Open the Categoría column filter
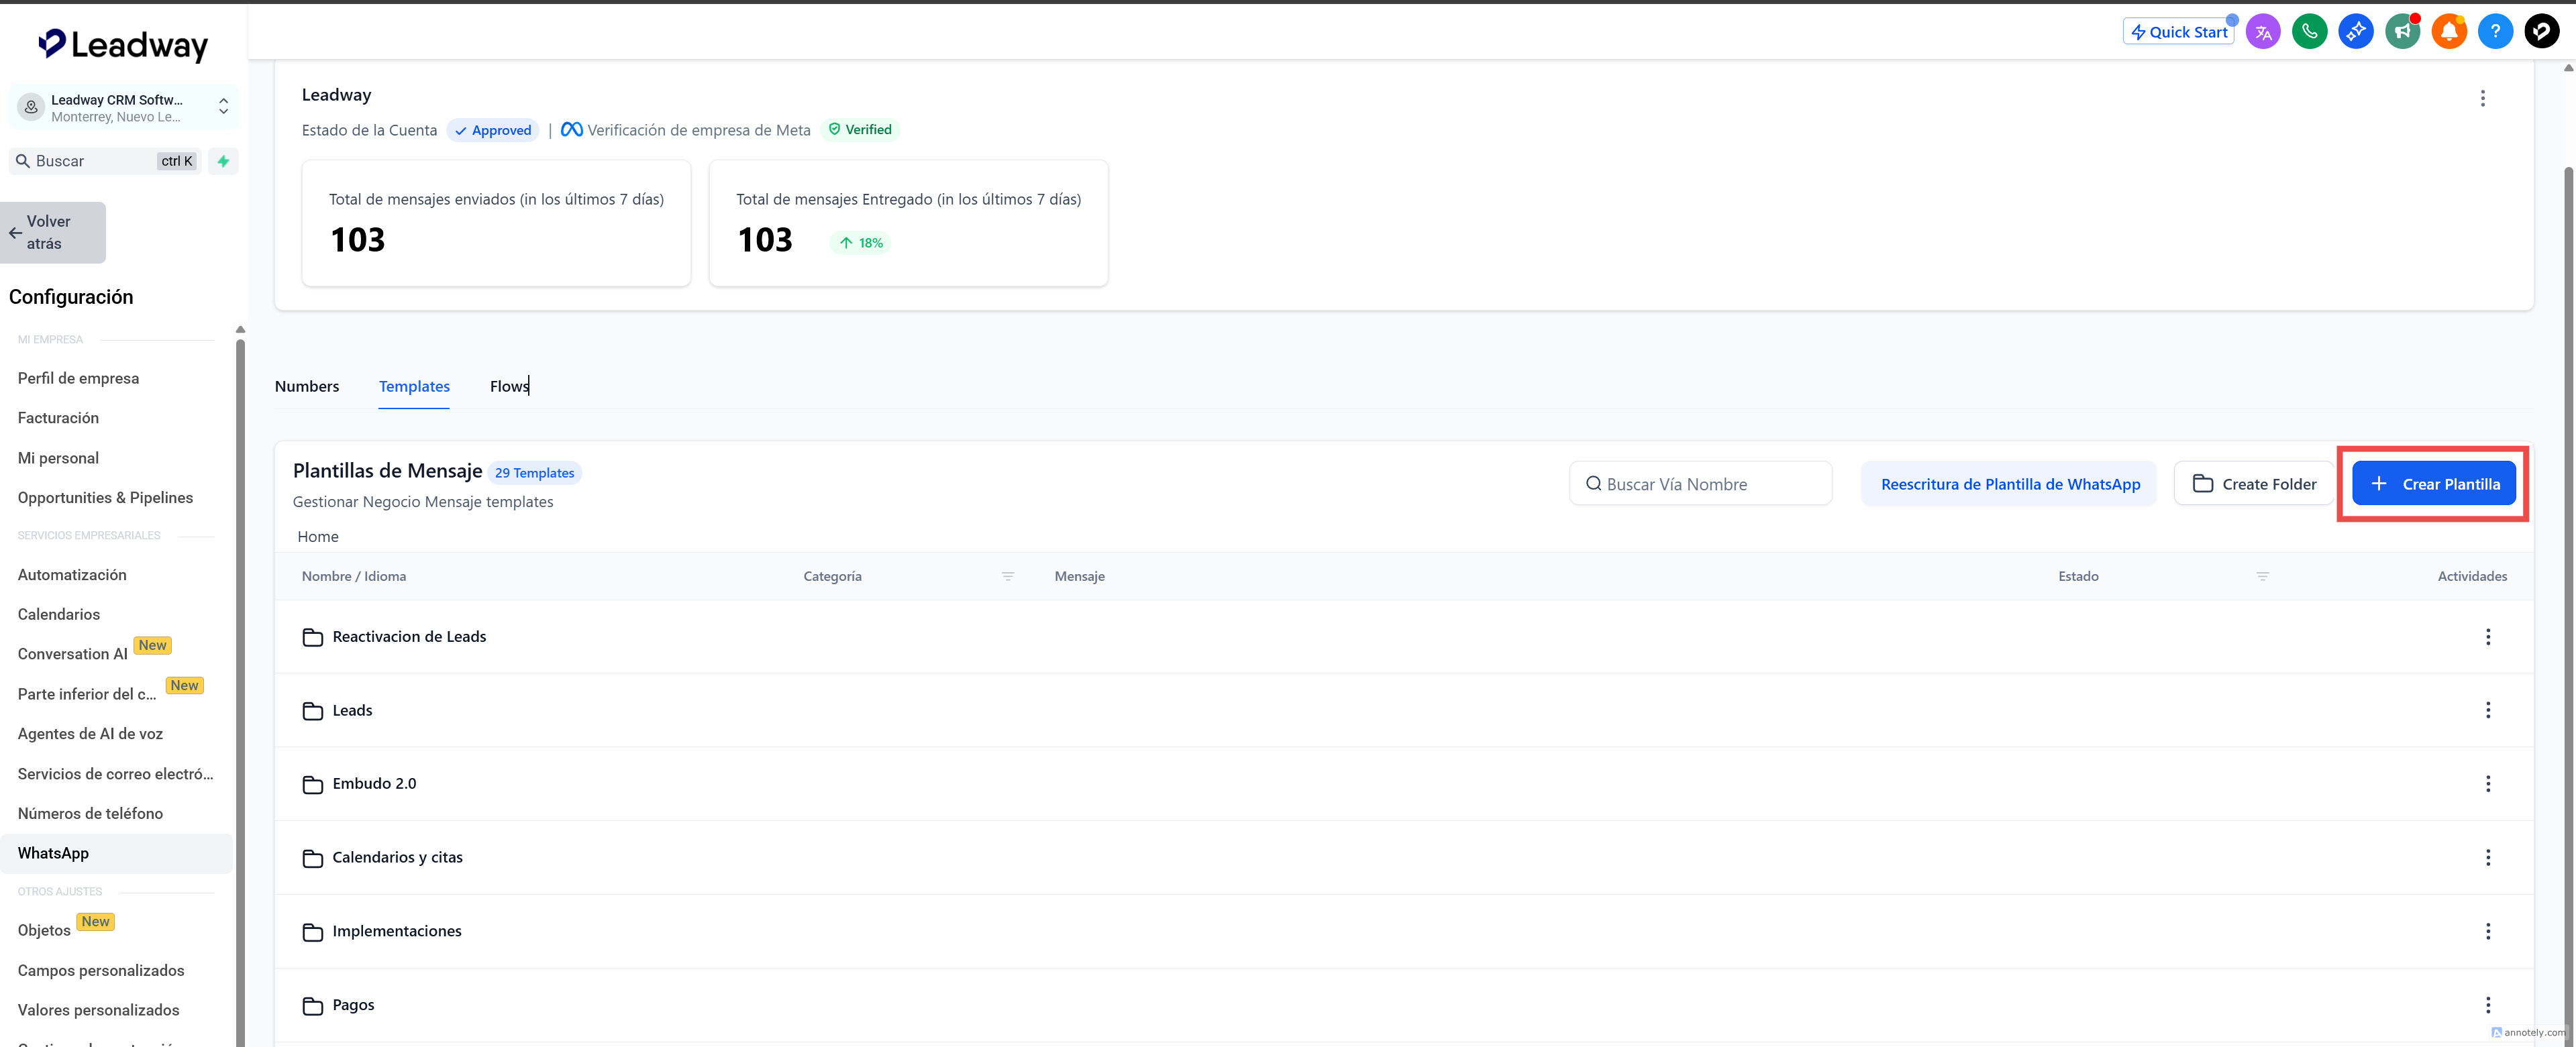The height and width of the screenshot is (1047, 2576). tap(1007, 576)
